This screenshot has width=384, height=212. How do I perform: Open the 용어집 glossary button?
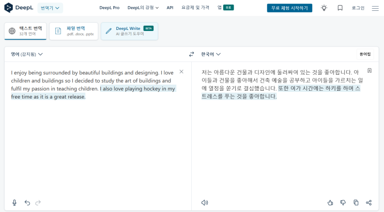pos(365,54)
